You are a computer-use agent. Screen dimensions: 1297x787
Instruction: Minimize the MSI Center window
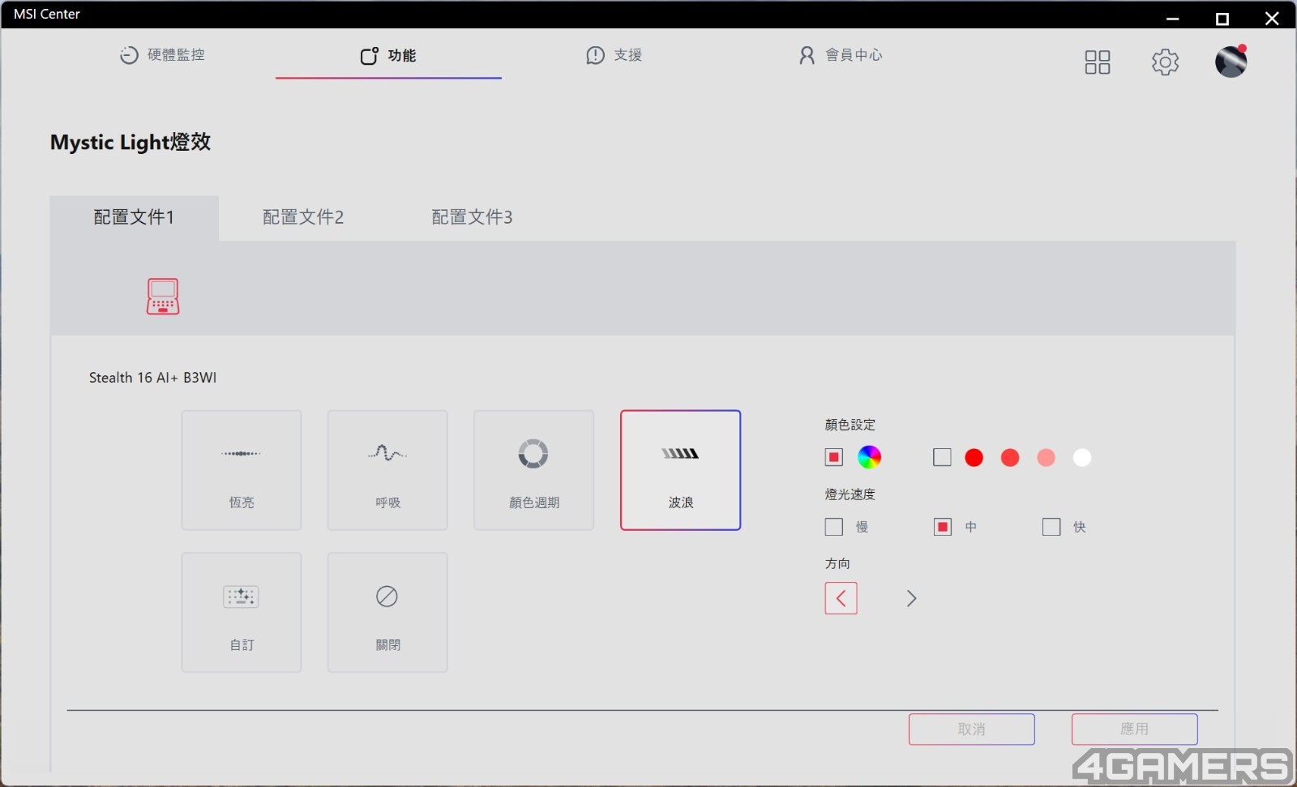1173,18
